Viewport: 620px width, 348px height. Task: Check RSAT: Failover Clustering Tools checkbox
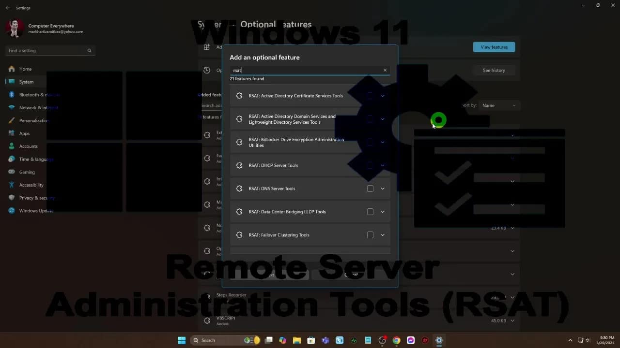click(370, 235)
